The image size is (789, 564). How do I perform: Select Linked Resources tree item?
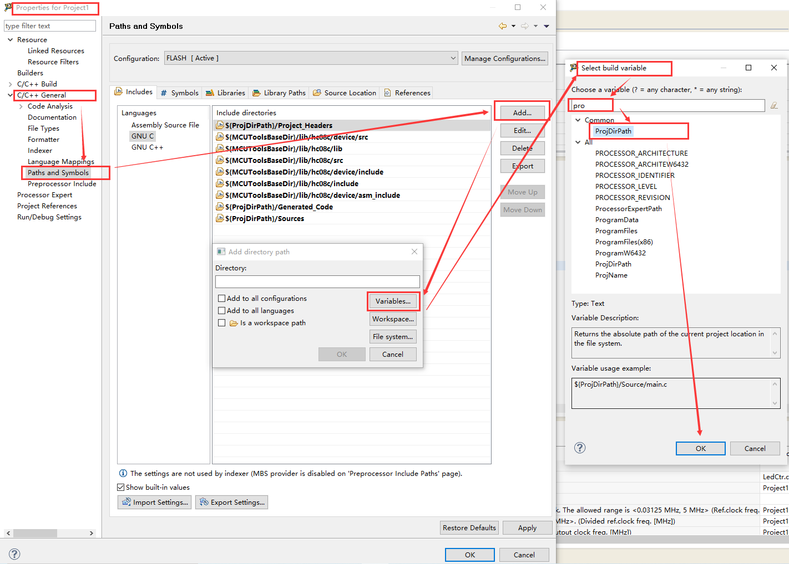pos(56,51)
